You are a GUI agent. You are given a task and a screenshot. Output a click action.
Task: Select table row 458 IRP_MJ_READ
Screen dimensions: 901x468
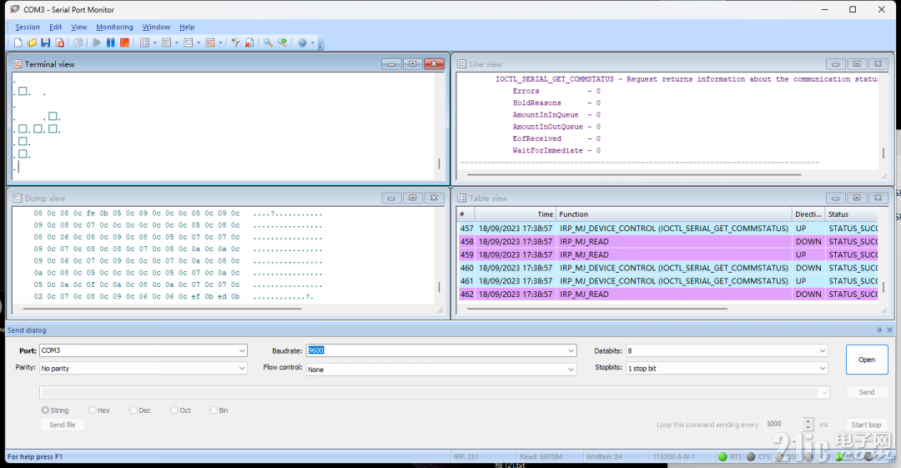click(x=669, y=241)
